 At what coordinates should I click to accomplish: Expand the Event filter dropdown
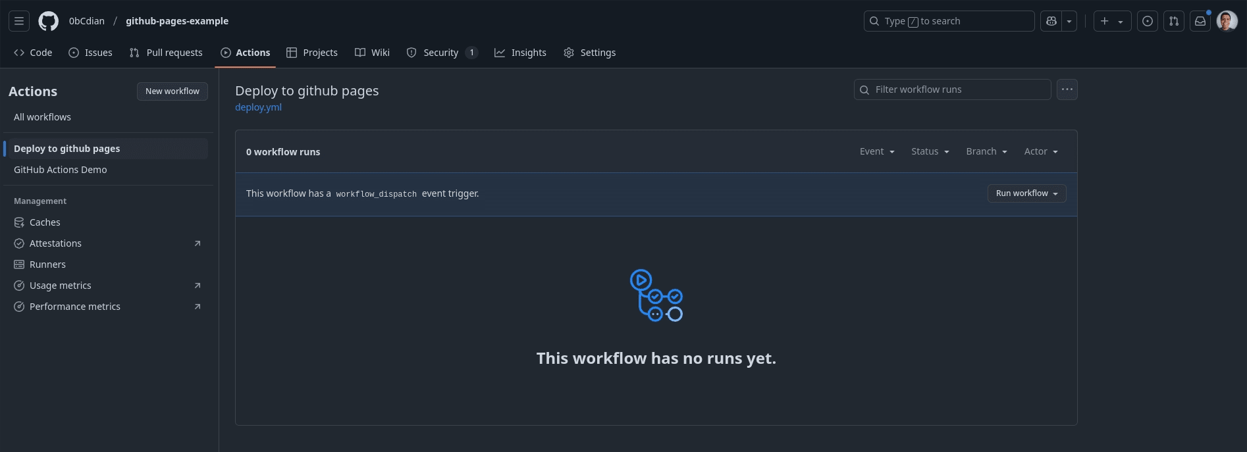point(877,151)
